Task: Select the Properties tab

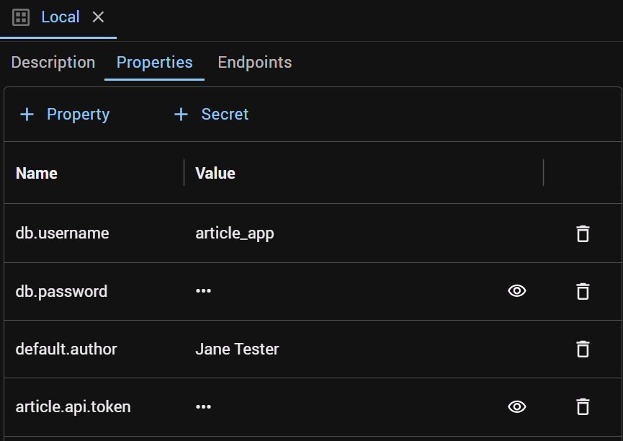Action: click(155, 63)
